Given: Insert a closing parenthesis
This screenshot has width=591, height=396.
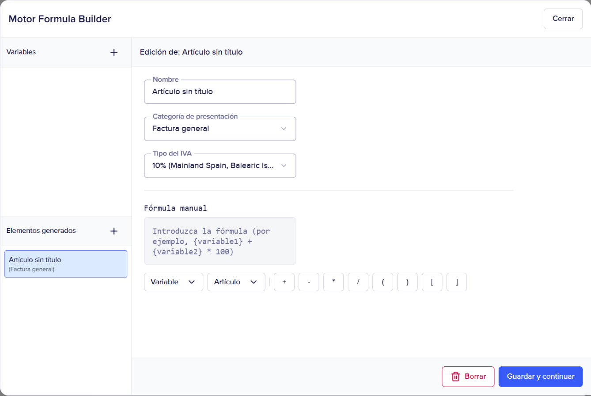Looking at the screenshot, I should coord(407,282).
